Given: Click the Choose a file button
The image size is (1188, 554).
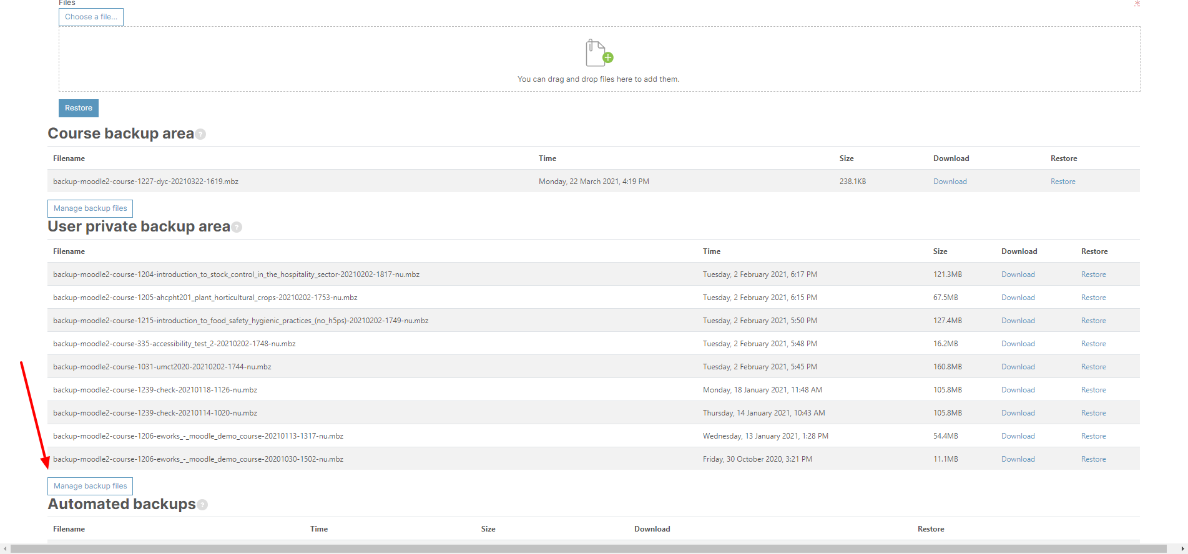Looking at the screenshot, I should (91, 17).
